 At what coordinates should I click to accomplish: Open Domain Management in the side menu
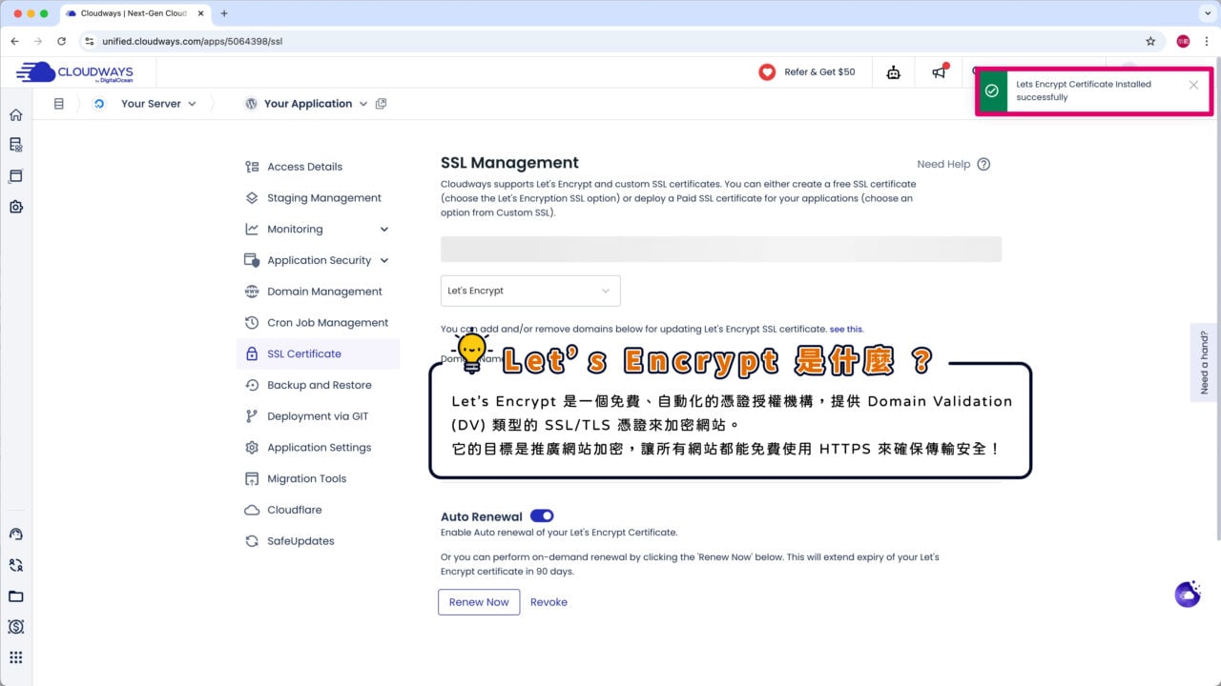324,292
